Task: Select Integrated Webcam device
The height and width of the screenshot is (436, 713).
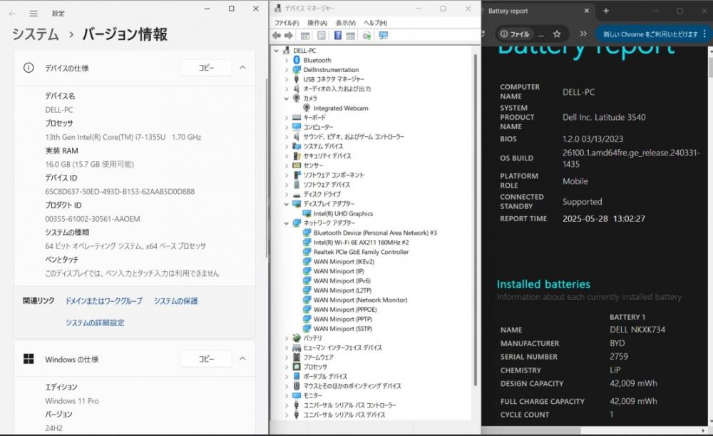Action: 341,108
